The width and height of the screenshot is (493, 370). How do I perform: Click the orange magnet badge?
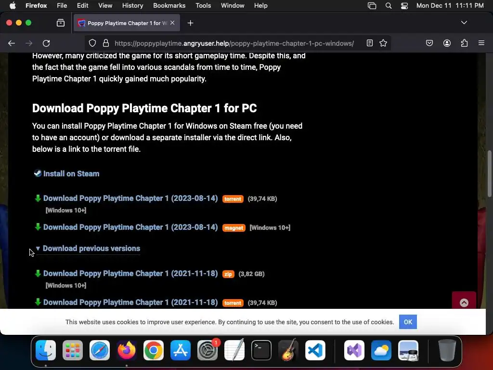234,228
